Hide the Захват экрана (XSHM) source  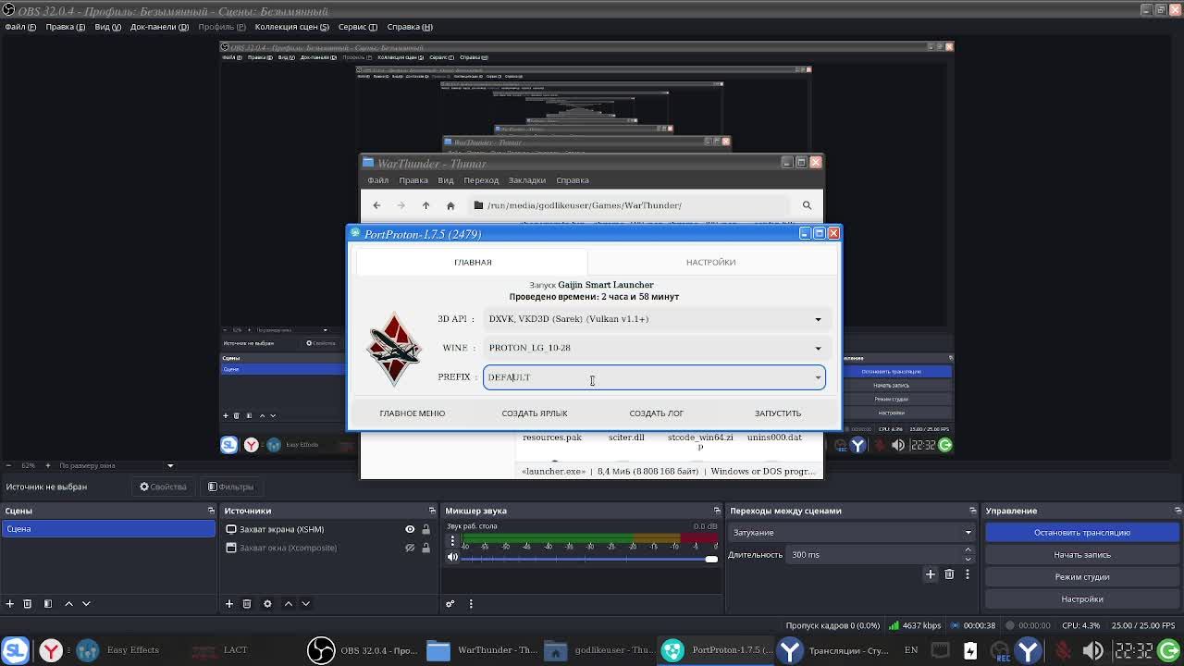point(410,529)
